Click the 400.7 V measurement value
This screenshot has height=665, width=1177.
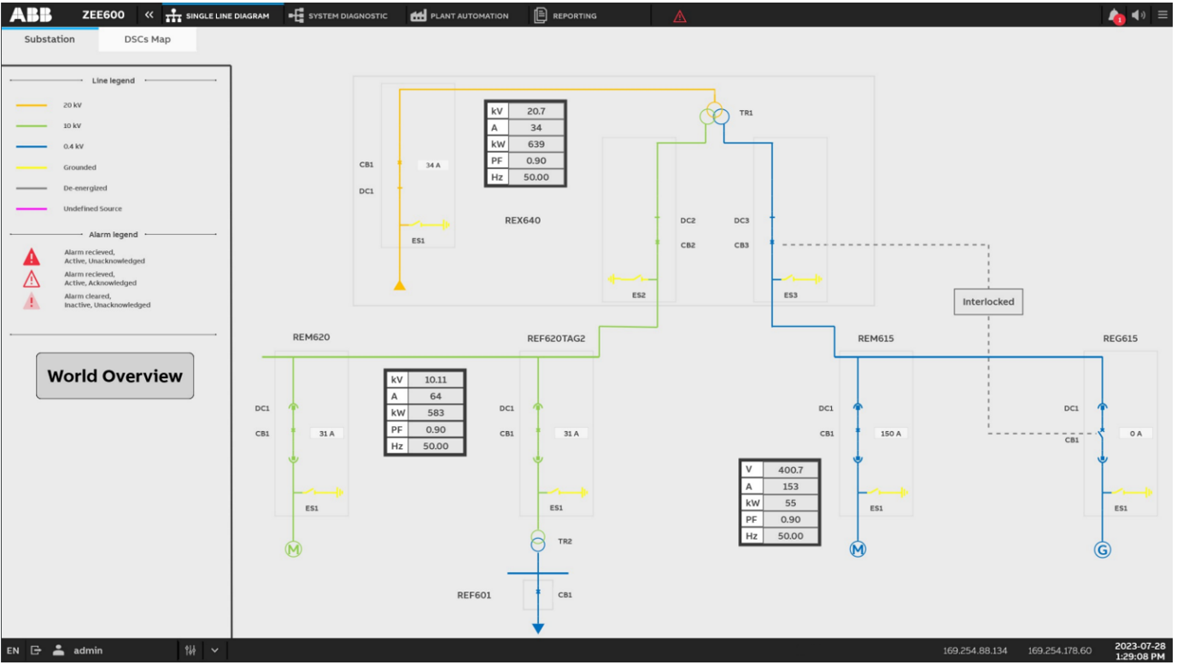[x=790, y=470]
